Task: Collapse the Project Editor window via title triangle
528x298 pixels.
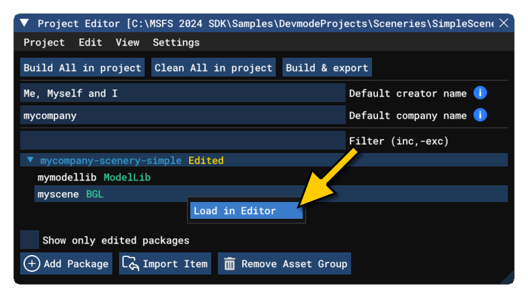Action: click(25, 23)
